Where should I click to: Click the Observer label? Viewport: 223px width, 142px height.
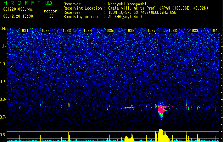tap(72, 4)
